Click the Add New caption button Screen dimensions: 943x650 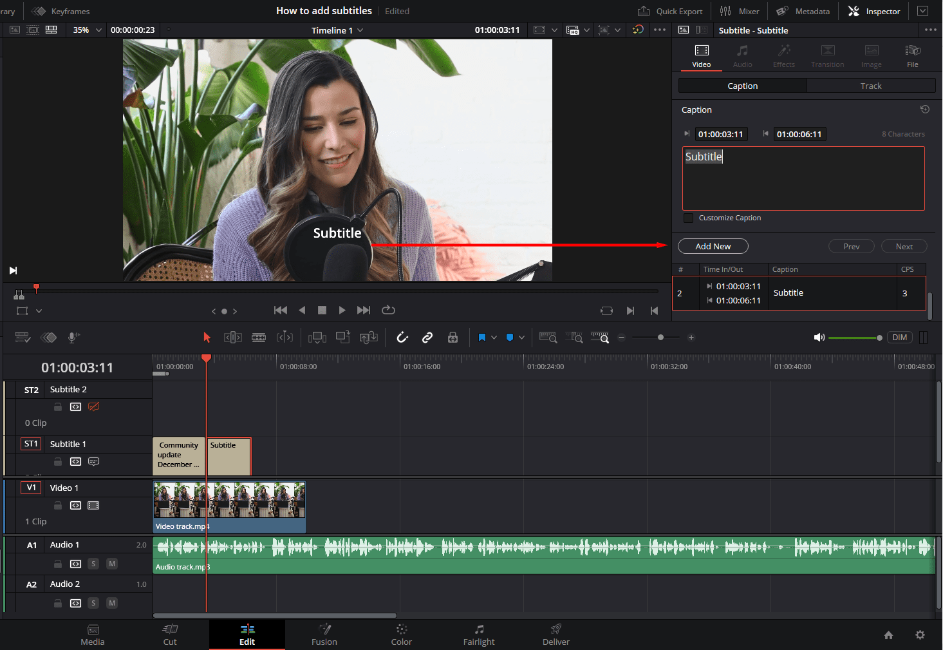[x=713, y=246]
